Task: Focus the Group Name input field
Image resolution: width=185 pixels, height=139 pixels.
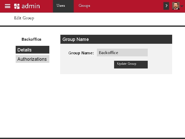Action: tap(122, 53)
